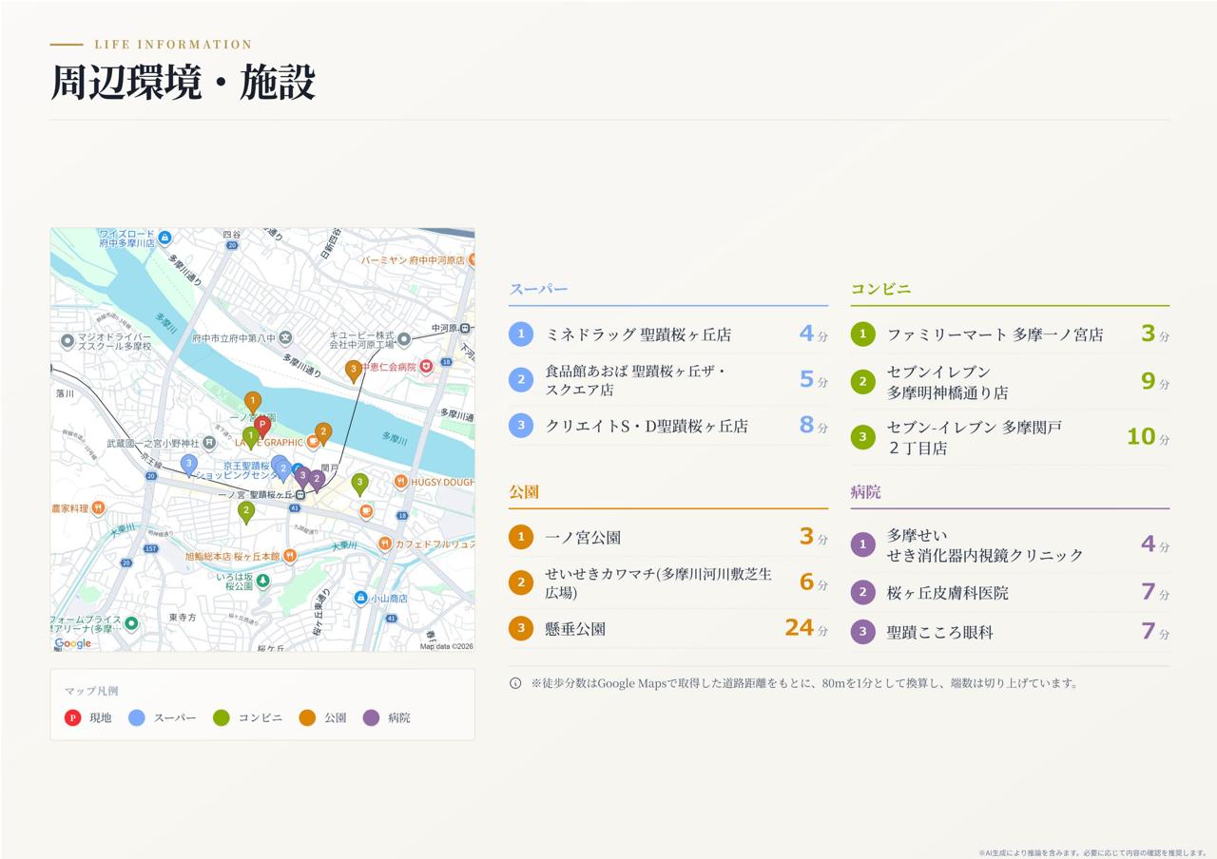
Task: Open ミネドラッグ 聖蹟桜ヶ丘店 entry
Action: click(668, 334)
